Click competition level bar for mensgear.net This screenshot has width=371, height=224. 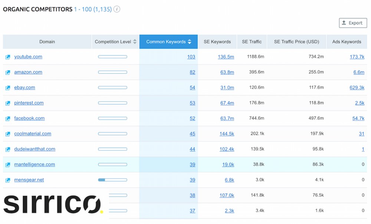[x=113, y=180]
